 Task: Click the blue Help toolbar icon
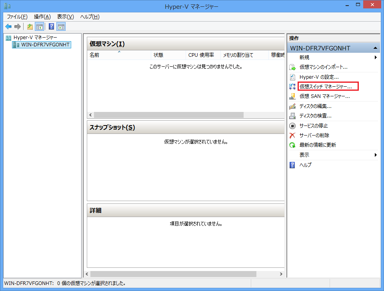point(52,26)
